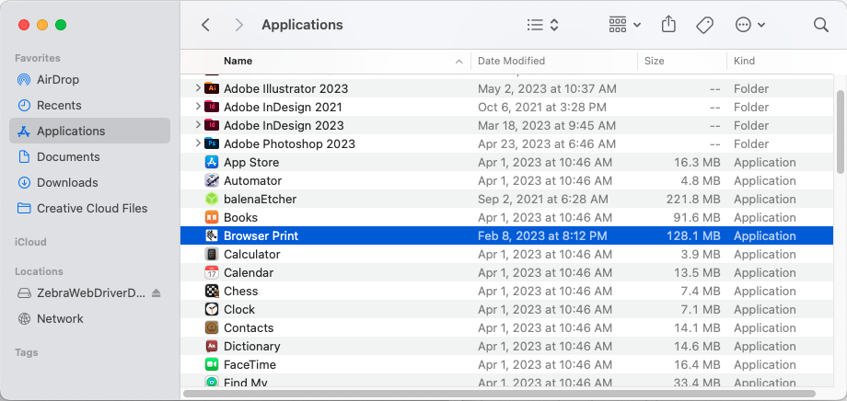Select the FaceTime app icon
The height and width of the screenshot is (401, 847).
pos(212,364)
